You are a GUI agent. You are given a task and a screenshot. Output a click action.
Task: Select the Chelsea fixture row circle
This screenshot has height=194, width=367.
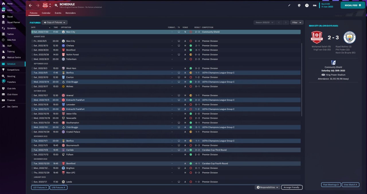click(32, 45)
